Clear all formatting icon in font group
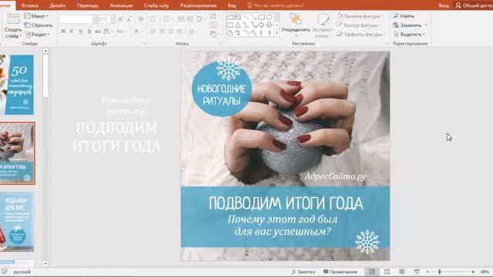The image size is (493, 277). tap(141, 19)
